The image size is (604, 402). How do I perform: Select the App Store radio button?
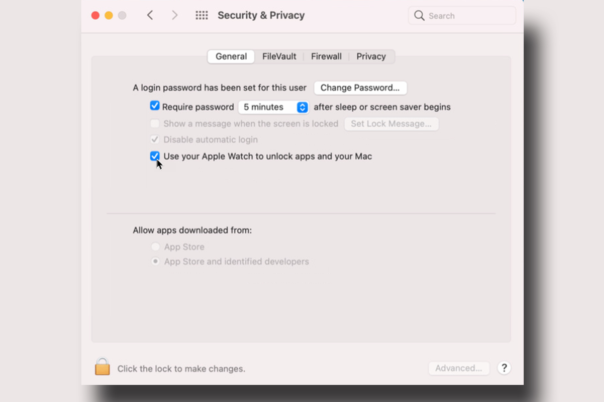point(155,246)
